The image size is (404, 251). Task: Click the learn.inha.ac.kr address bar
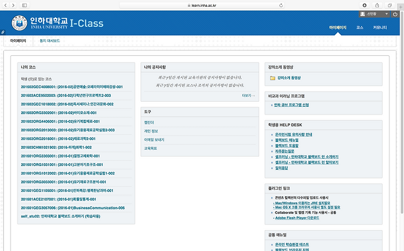click(202, 5)
